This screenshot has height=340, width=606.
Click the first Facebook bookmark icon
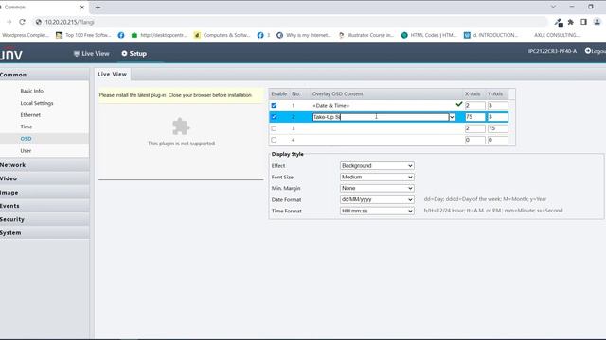point(121,35)
